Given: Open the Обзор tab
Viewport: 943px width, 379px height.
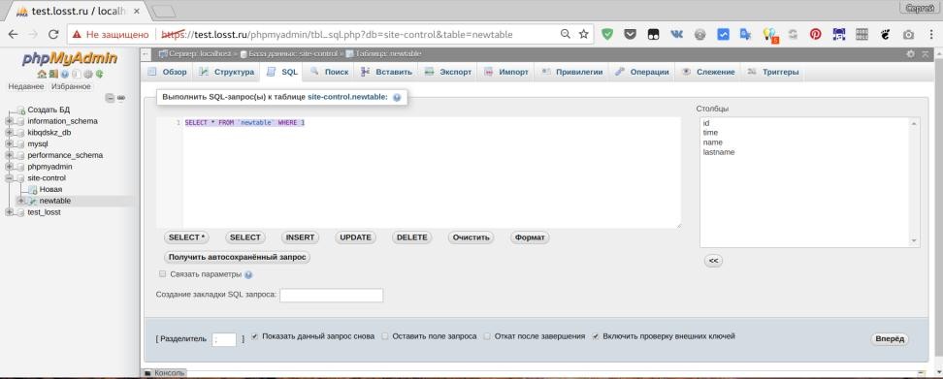Looking at the screenshot, I should 167,72.
